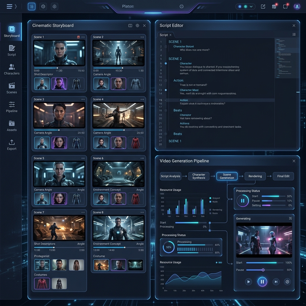Viewport: 306px width, 306px height.
Task: Toggle the list view button in top toolbar
Action: tap(32, 7)
